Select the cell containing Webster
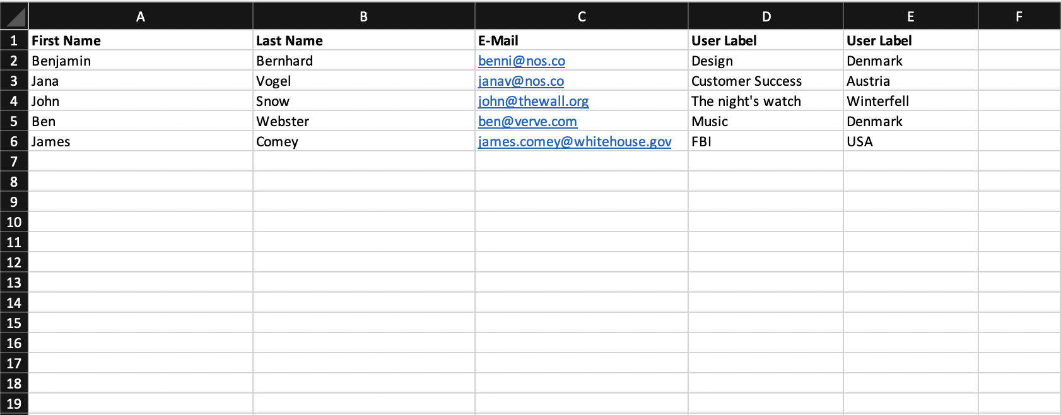The image size is (1061, 415). tap(364, 121)
